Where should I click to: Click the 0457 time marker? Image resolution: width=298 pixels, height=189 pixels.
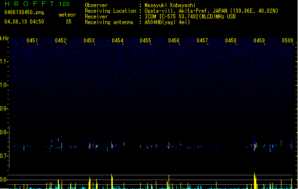coord(202,41)
